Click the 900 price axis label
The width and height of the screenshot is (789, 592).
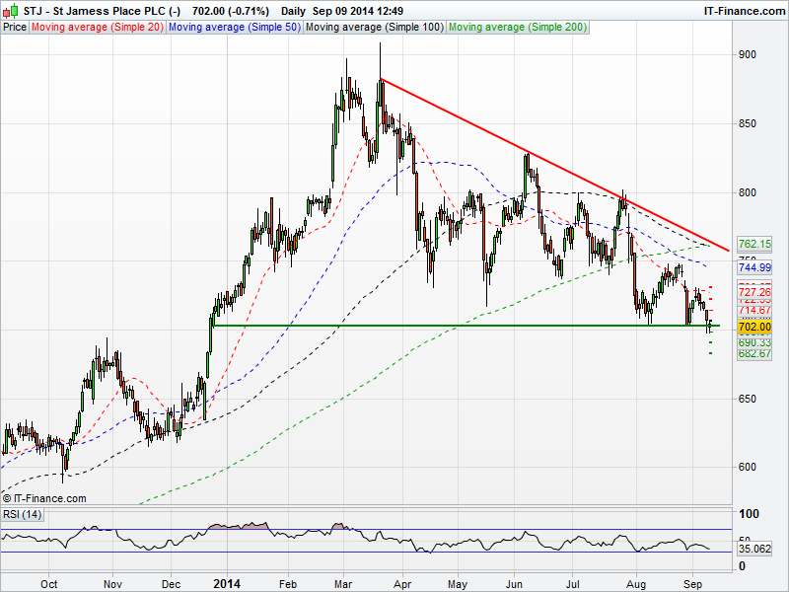click(x=748, y=55)
